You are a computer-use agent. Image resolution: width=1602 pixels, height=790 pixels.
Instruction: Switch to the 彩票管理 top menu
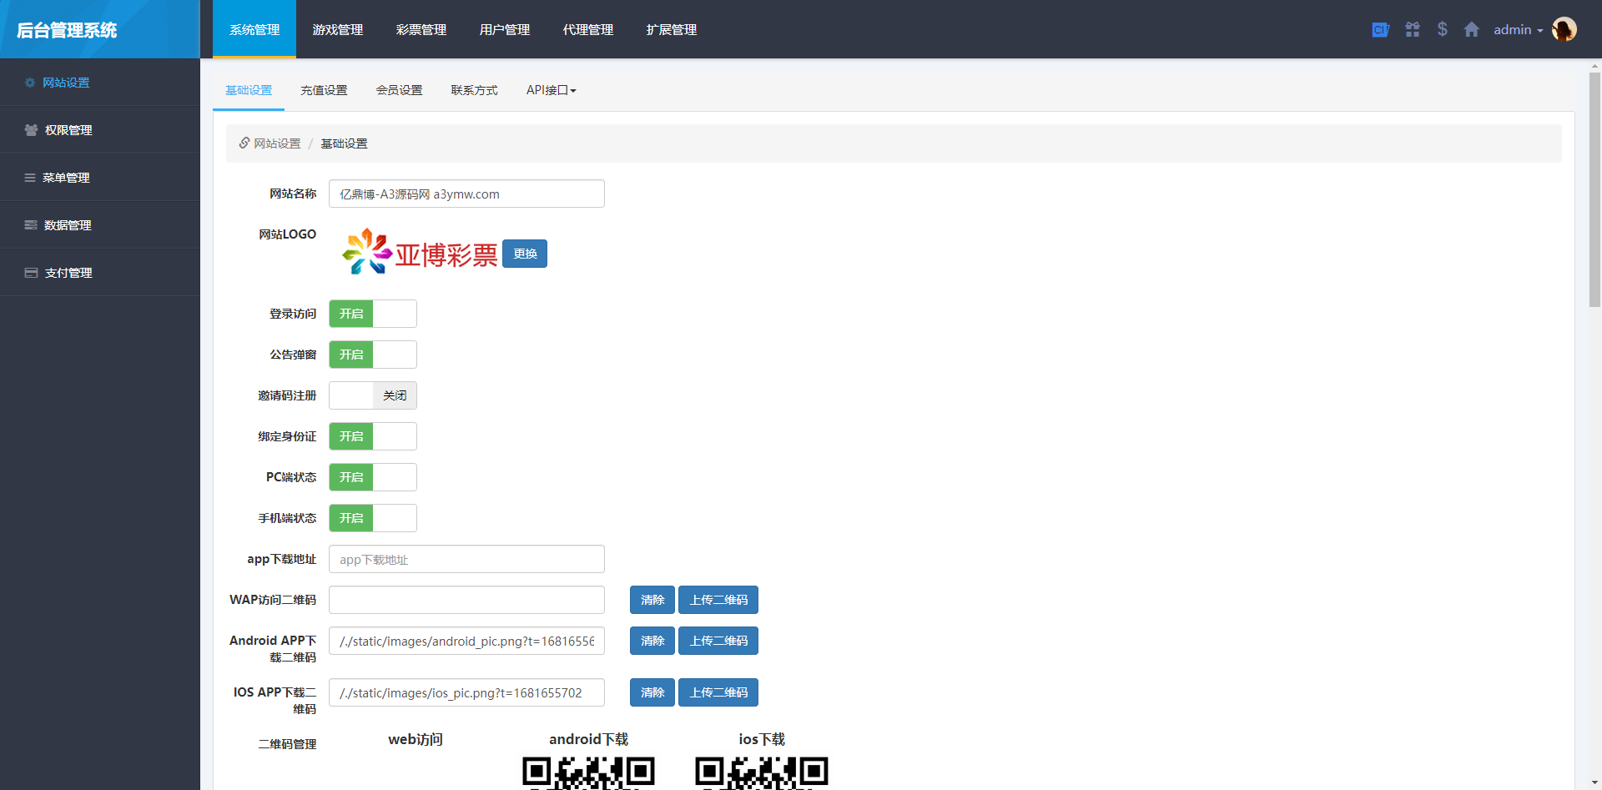(421, 29)
